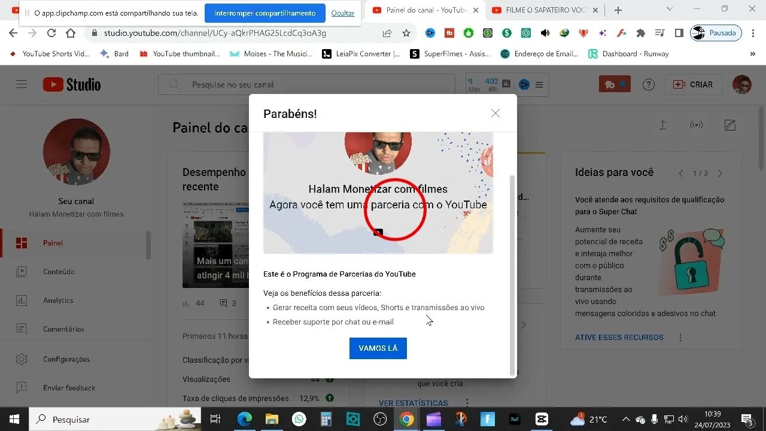This screenshot has height=431, width=766.
Task: Open the 'Dashboard - Runway' bookmark
Action: tap(628, 54)
